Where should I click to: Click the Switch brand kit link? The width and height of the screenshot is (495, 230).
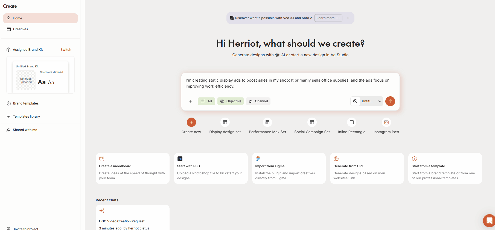click(66, 50)
